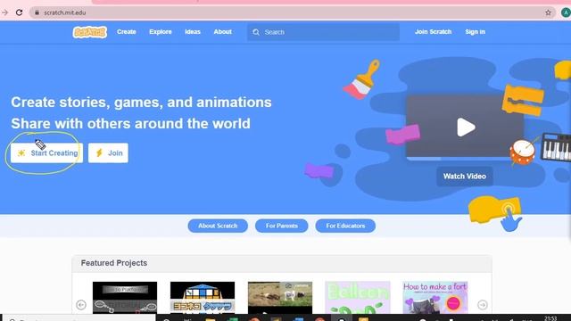Open the browser profile avatar

[566, 12]
